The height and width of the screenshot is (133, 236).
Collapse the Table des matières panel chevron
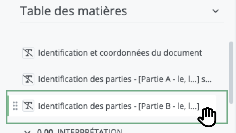[x=215, y=11]
